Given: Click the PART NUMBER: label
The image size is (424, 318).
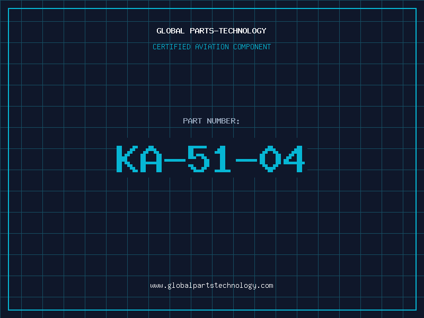Looking at the screenshot, I should pos(211,121).
